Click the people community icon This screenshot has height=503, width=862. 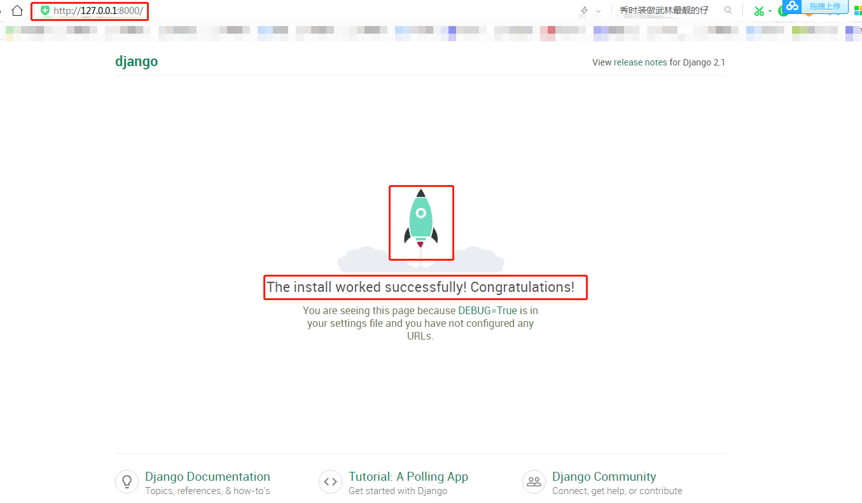(x=534, y=481)
